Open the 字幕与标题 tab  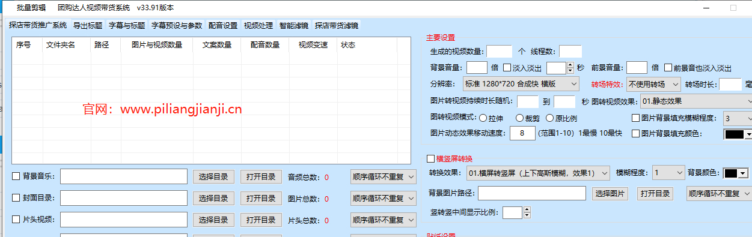point(127,26)
